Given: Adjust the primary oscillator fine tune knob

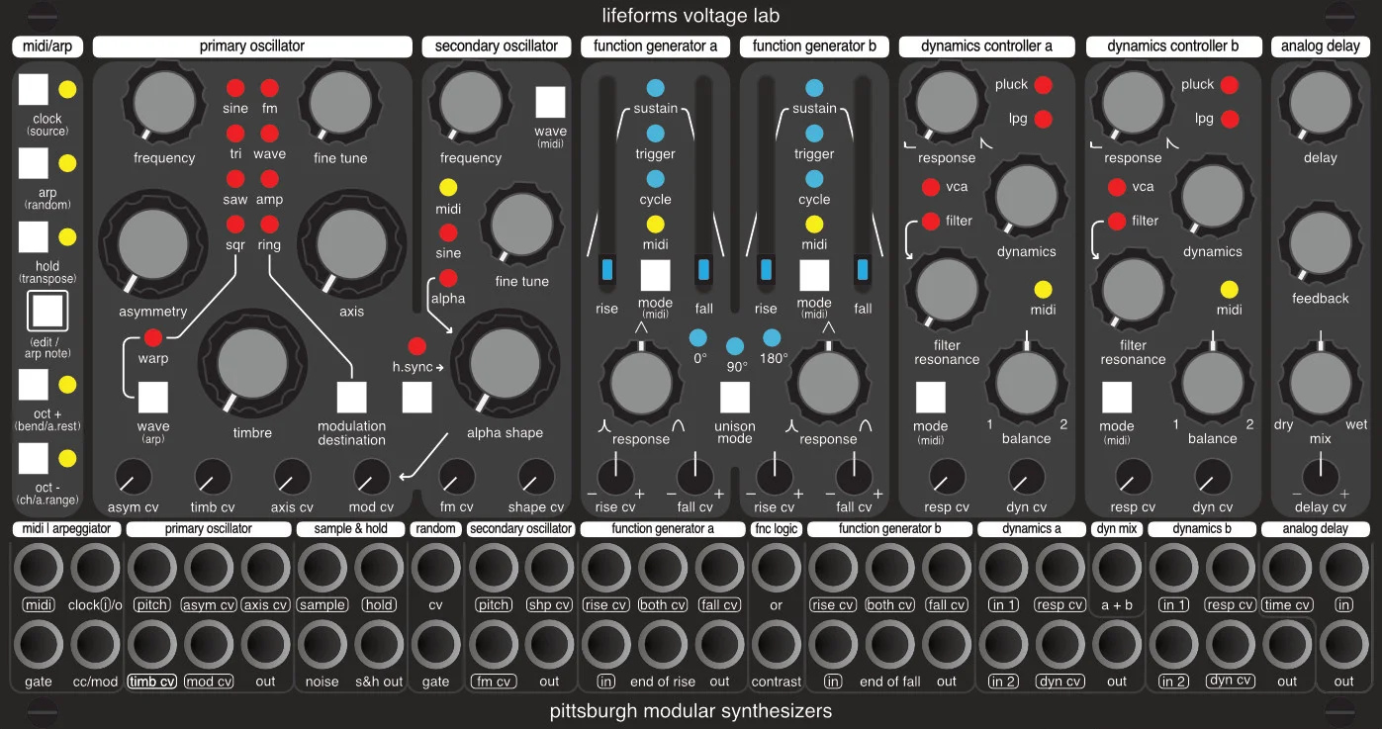Looking at the screenshot, I should 339,105.
